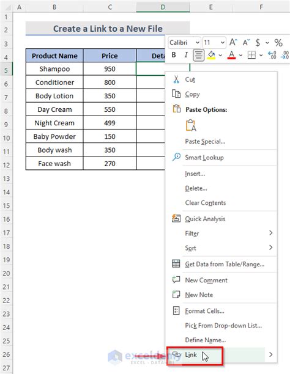Select Quick Analysis menu entry
The image size is (290, 374).
[221, 219]
